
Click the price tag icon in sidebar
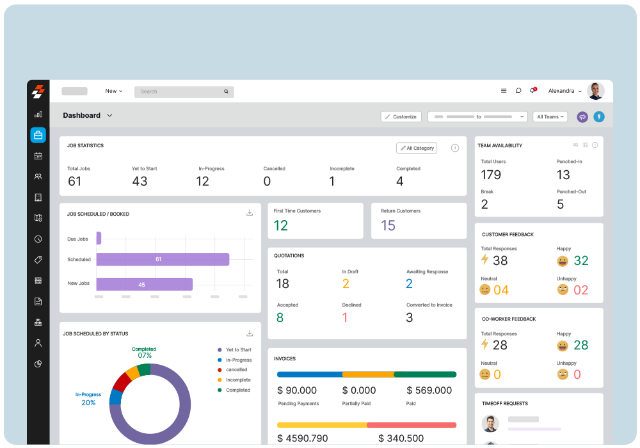coord(38,260)
